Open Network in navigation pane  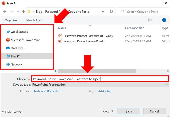16,64
